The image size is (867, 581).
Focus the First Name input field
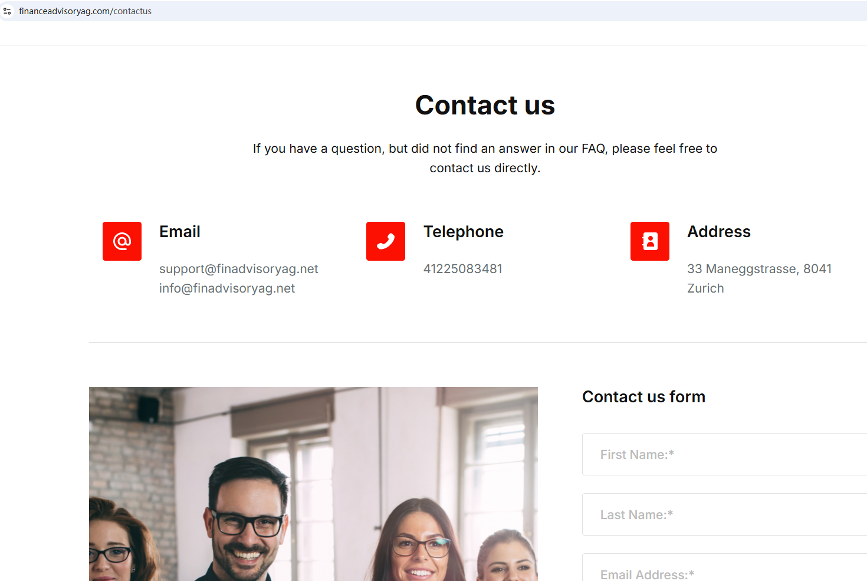pyautogui.click(x=724, y=454)
